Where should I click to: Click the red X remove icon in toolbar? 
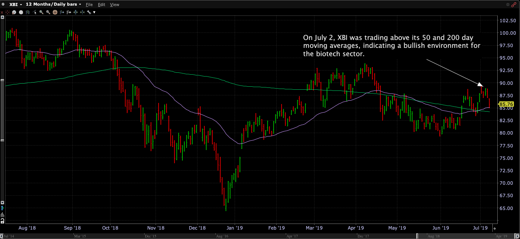[x=2, y=12]
